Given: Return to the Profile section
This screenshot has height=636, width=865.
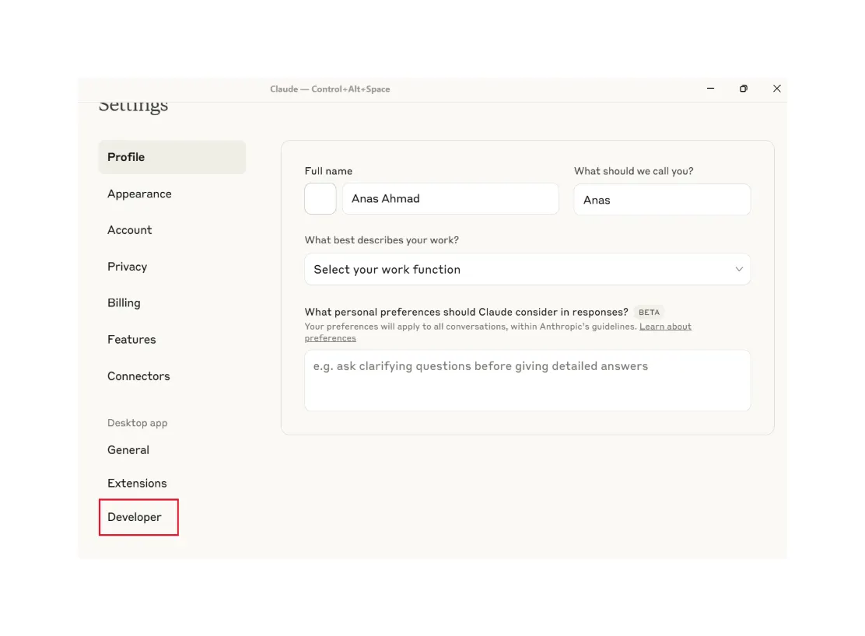Looking at the screenshot, I should (125, 156).
